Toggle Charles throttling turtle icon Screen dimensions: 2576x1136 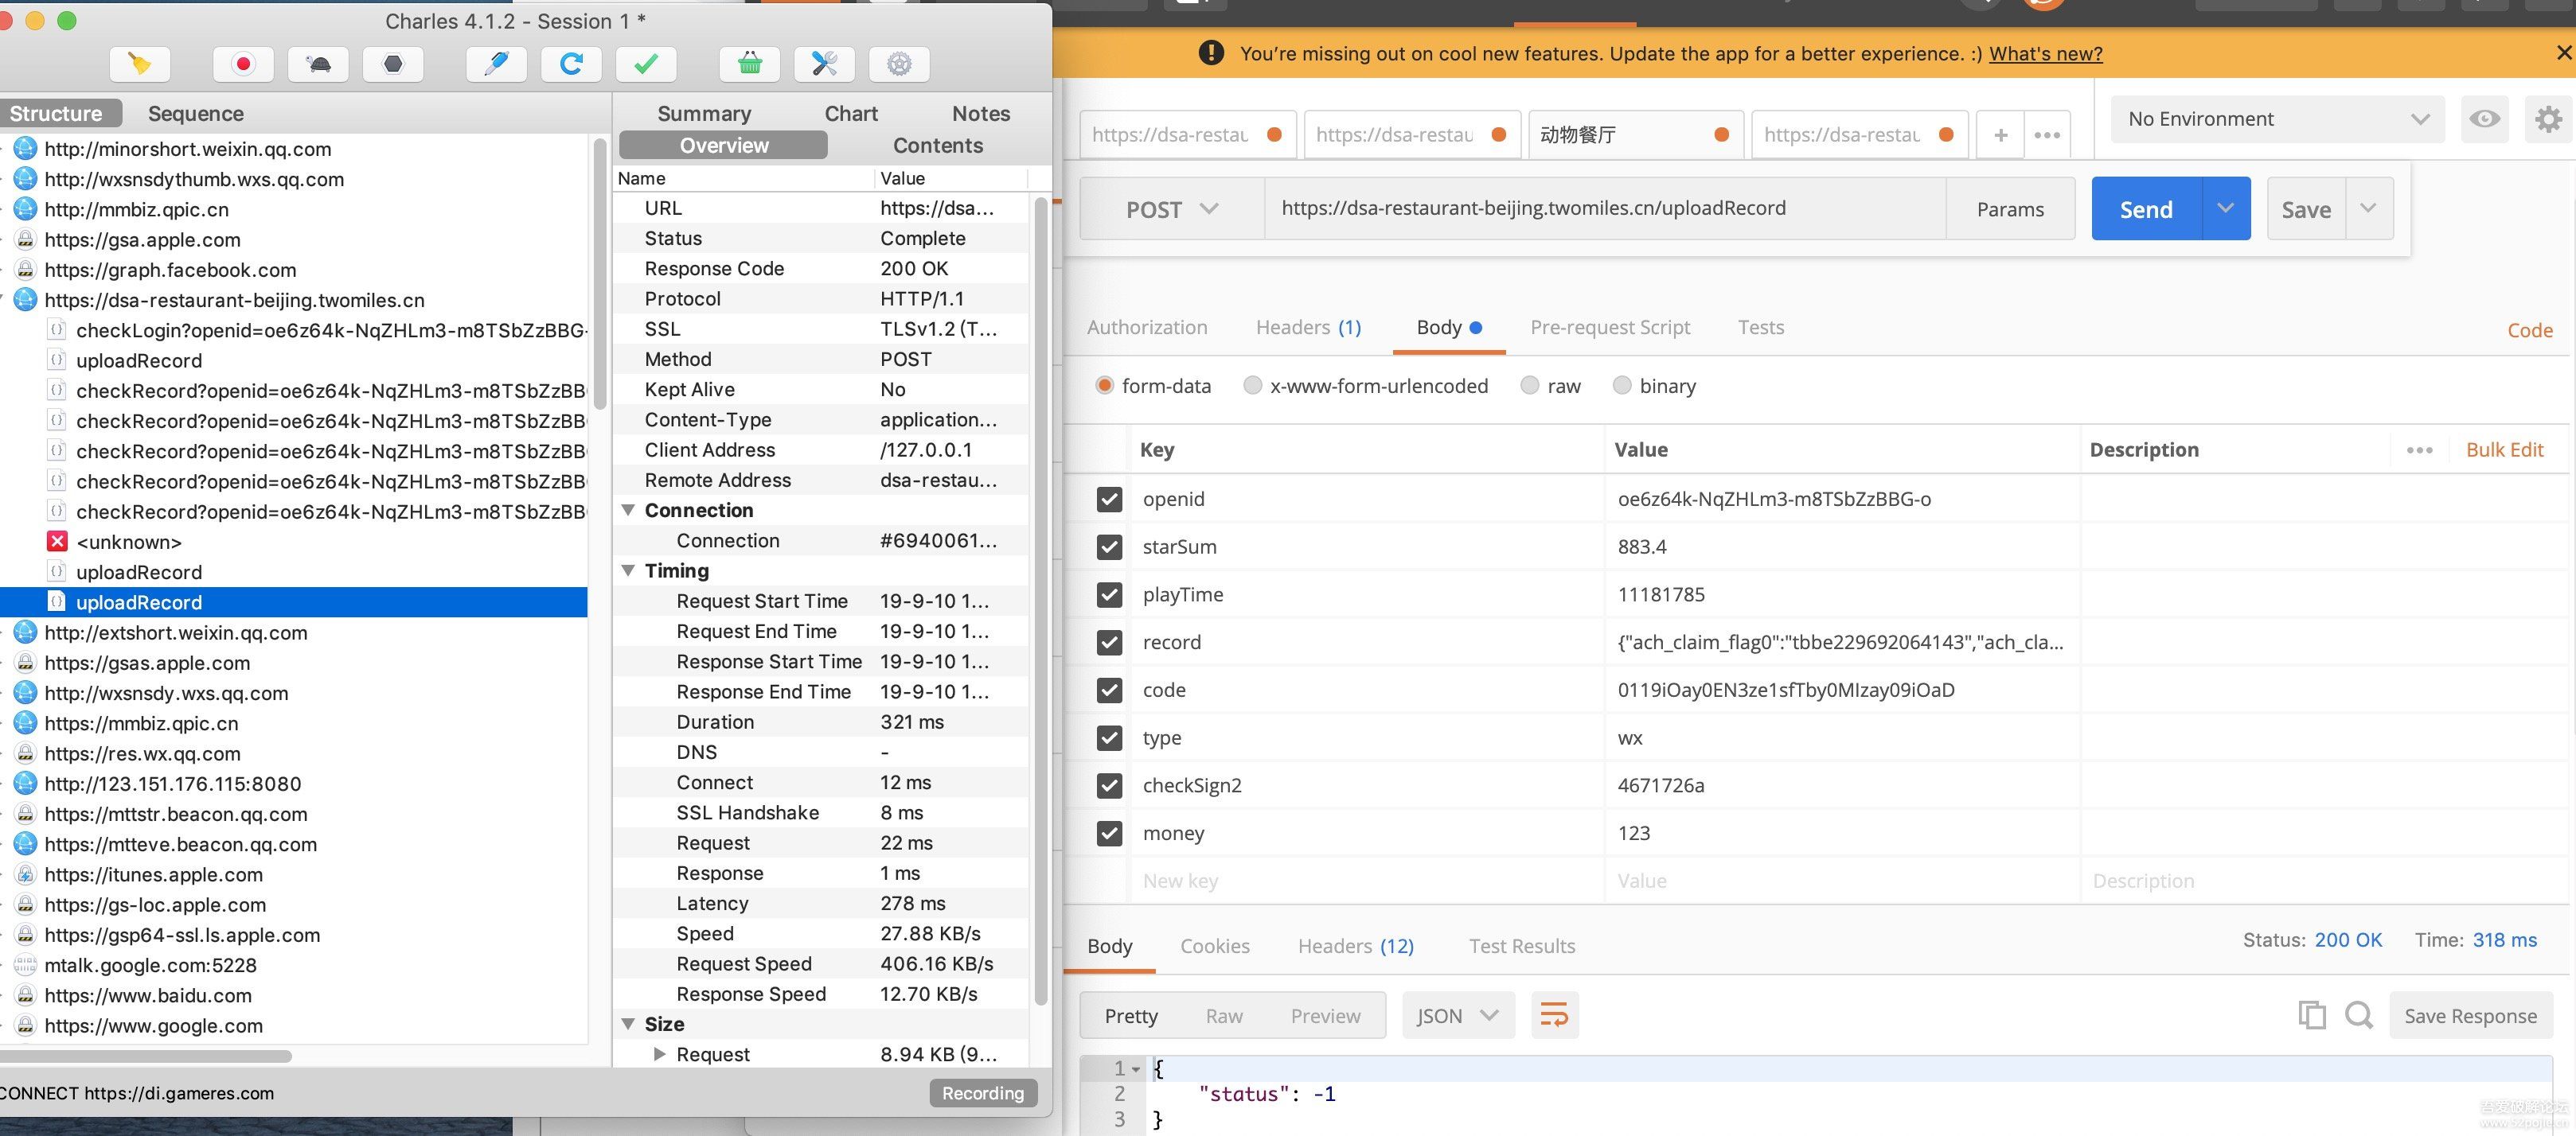pyautogui.click(x=318, y=65)
